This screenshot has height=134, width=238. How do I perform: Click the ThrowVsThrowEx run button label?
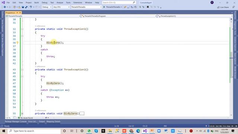(113, 7)
